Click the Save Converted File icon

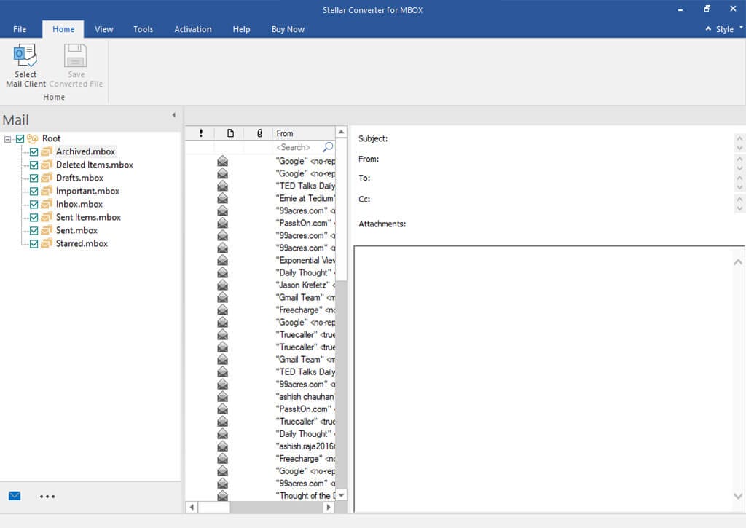coord(76,57)
